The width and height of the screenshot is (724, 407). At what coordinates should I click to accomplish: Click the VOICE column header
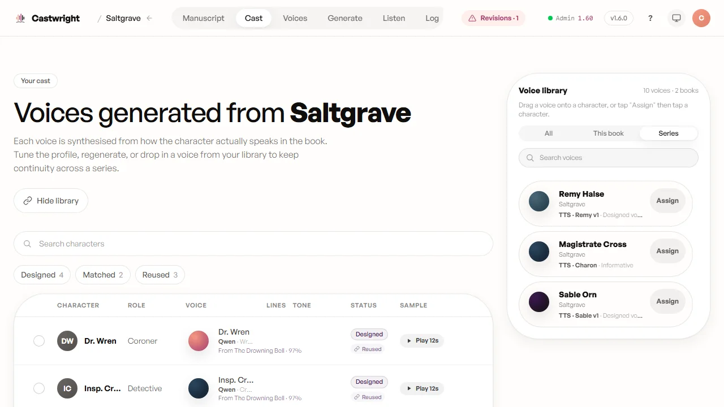click(196, 305)
